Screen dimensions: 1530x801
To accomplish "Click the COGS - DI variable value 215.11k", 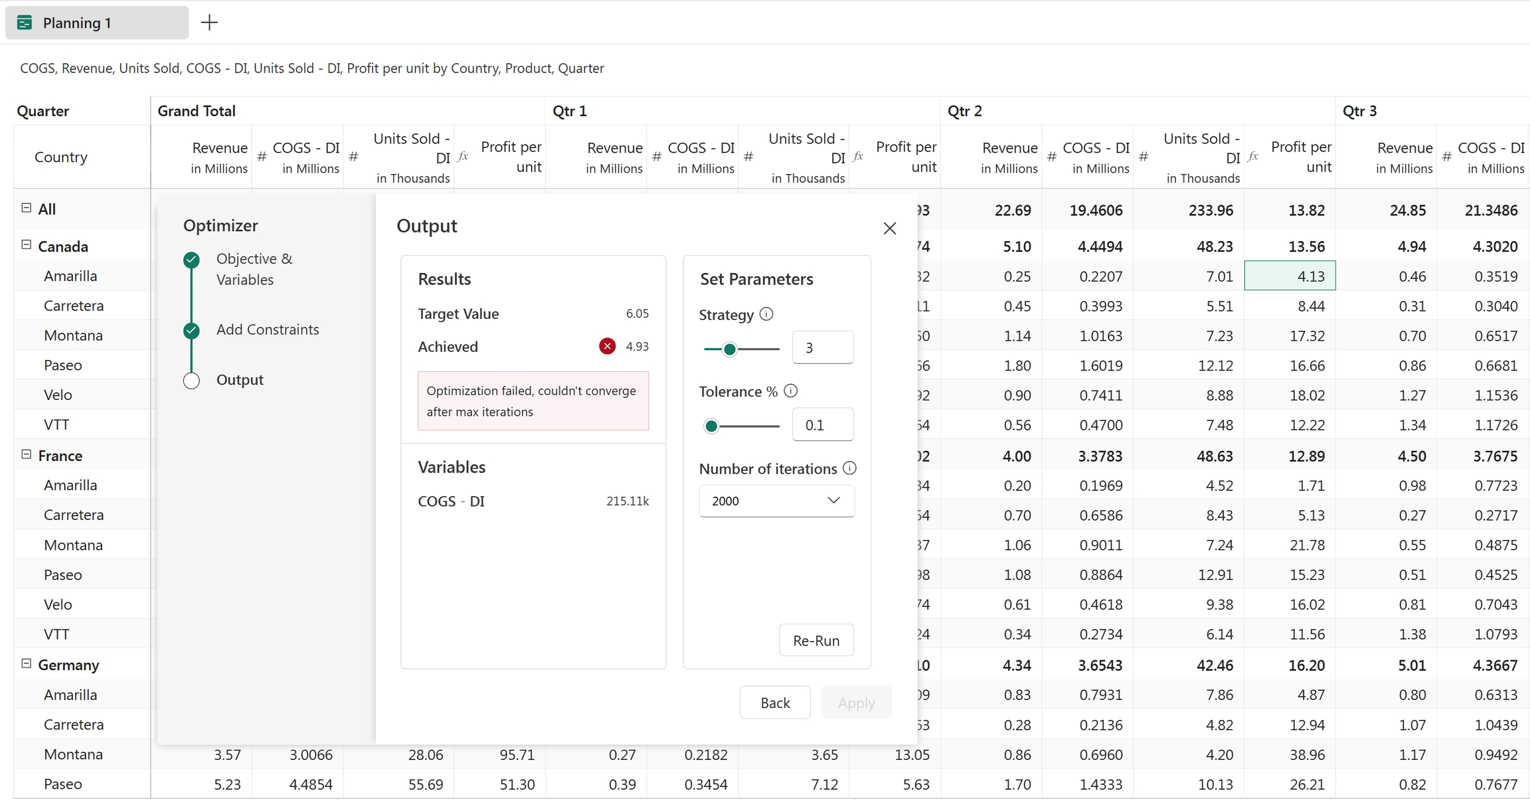I will 628,501.
